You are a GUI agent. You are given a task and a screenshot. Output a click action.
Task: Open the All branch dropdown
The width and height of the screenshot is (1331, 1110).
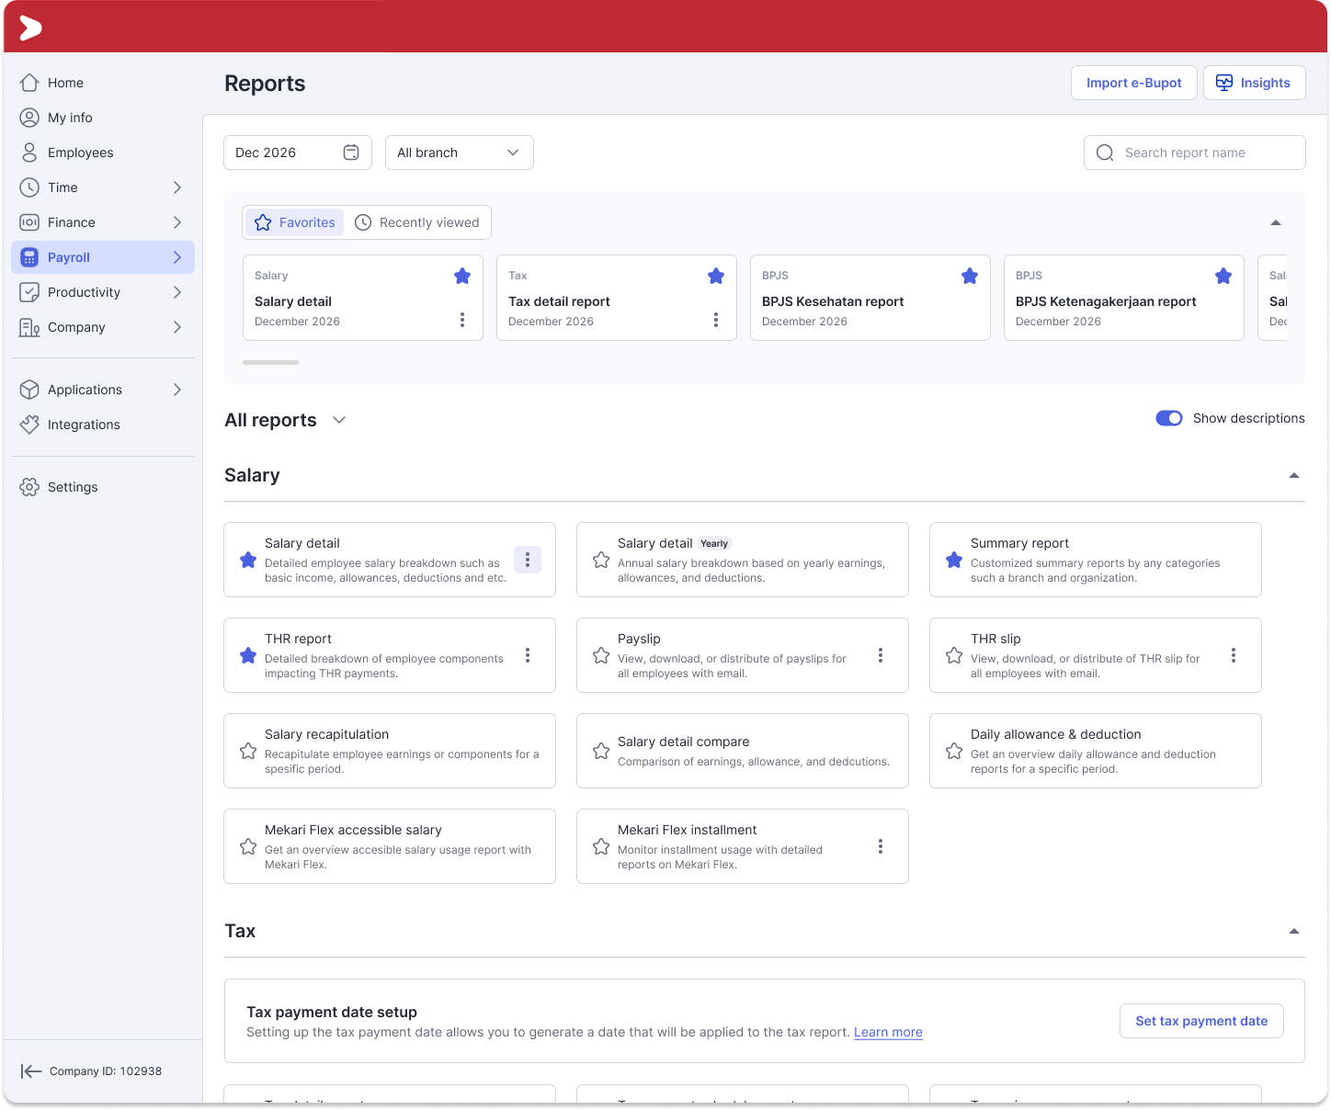pos(460,153)
